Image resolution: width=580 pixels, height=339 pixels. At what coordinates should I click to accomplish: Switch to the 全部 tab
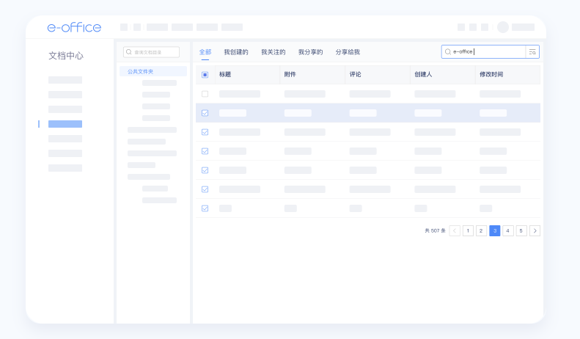coord(205,52)
